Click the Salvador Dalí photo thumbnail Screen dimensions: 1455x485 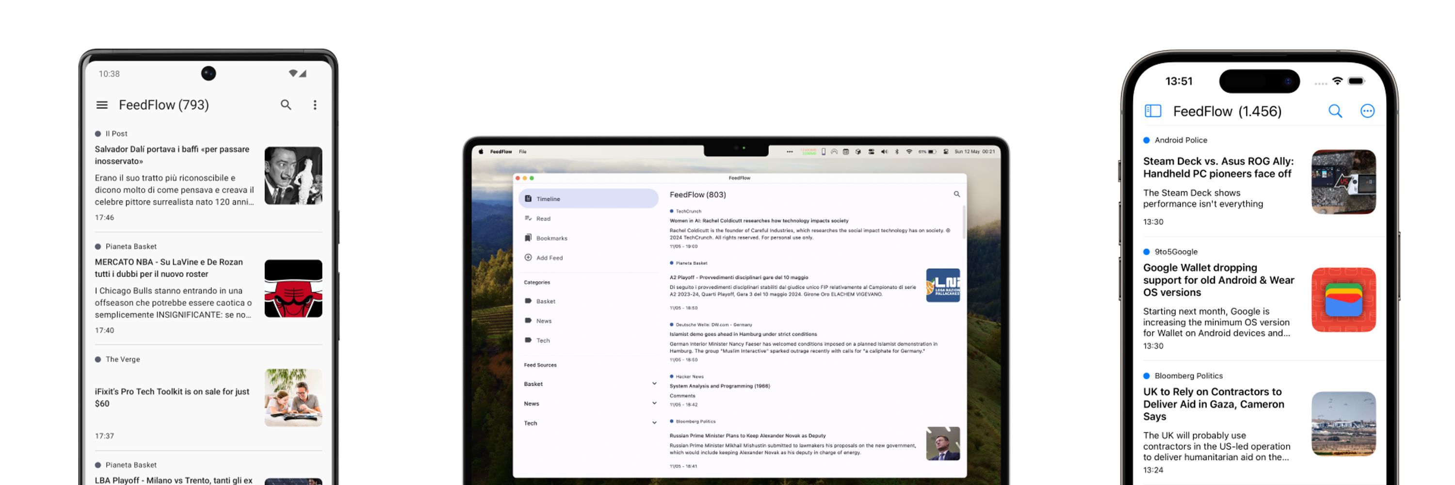pos(294,176)
